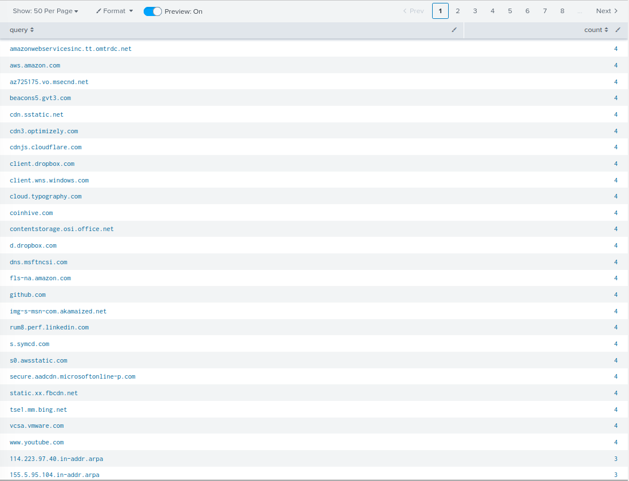Click the pencil icon in count column header
The height and width of the screenshot is (481, 629).
(618, 30)
